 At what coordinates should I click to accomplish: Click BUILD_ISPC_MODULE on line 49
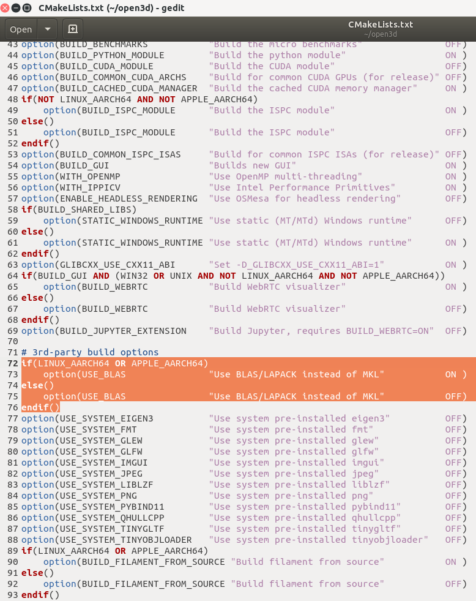coord(128,111)
